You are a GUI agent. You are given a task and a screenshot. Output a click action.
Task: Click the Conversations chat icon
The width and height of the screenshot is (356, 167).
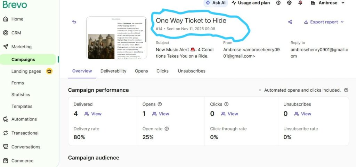coord(6,147)
